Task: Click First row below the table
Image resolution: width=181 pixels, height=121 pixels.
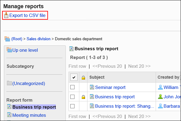Action: point(77,116)
